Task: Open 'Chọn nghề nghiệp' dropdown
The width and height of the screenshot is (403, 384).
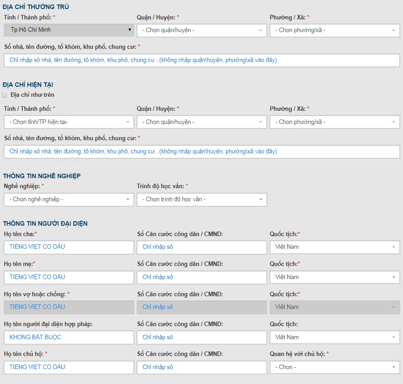Action: click(x=69, y=199)
